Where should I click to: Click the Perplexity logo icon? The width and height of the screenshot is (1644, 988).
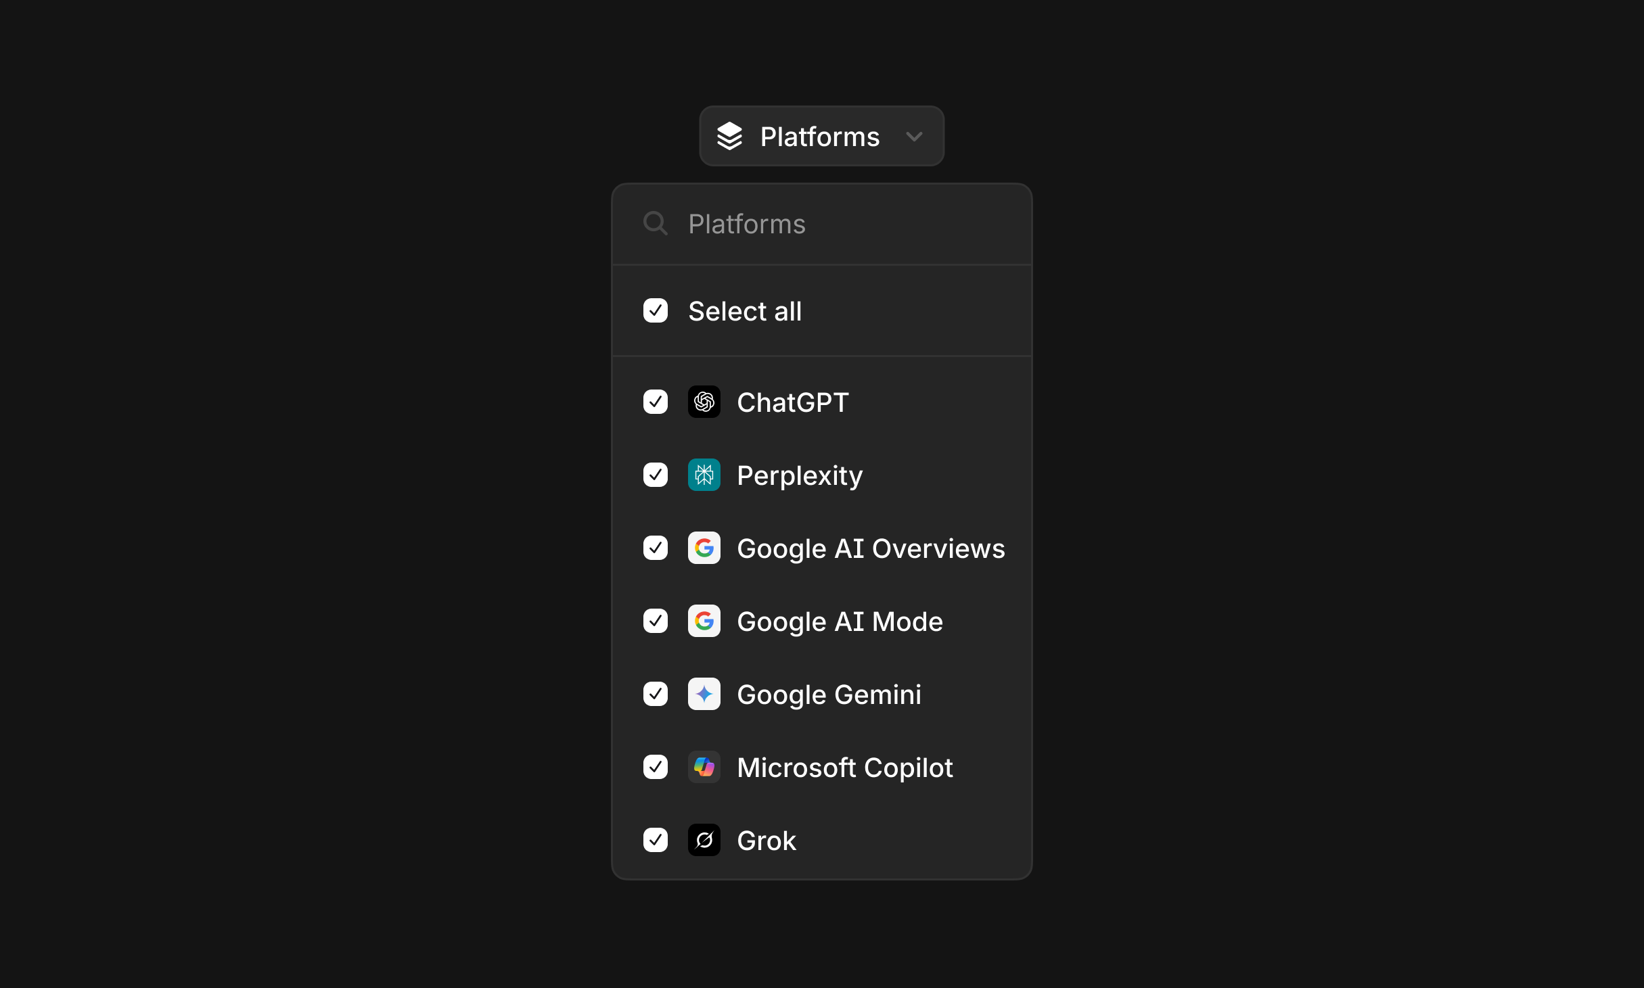[704, 475]
